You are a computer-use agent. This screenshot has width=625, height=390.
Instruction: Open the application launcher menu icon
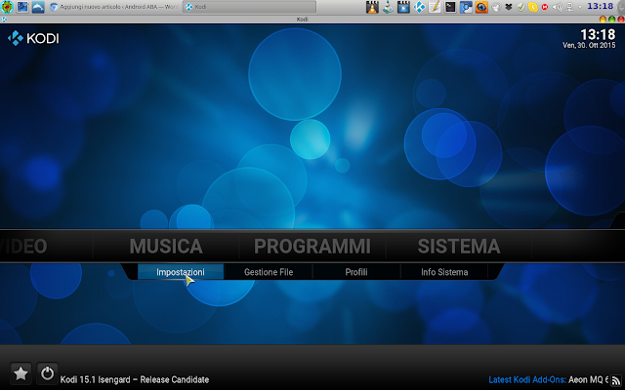click(x=7, y=7)
